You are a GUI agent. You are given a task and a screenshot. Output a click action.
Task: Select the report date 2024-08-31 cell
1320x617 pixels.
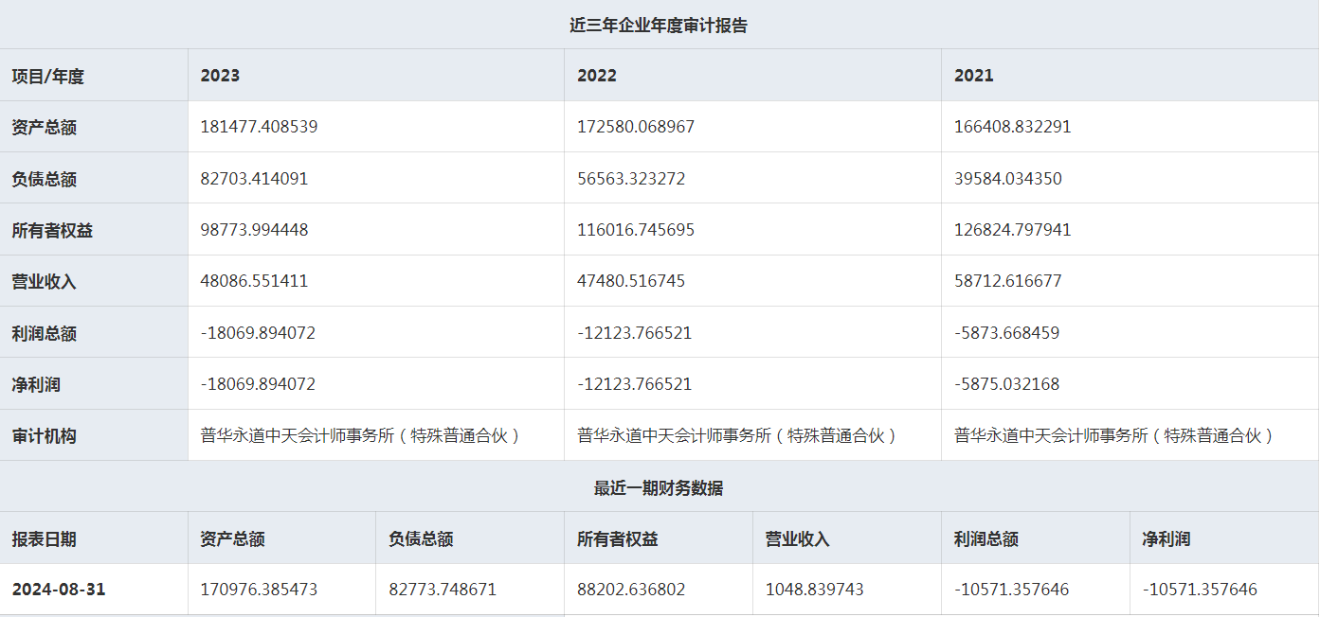(59, 590)
